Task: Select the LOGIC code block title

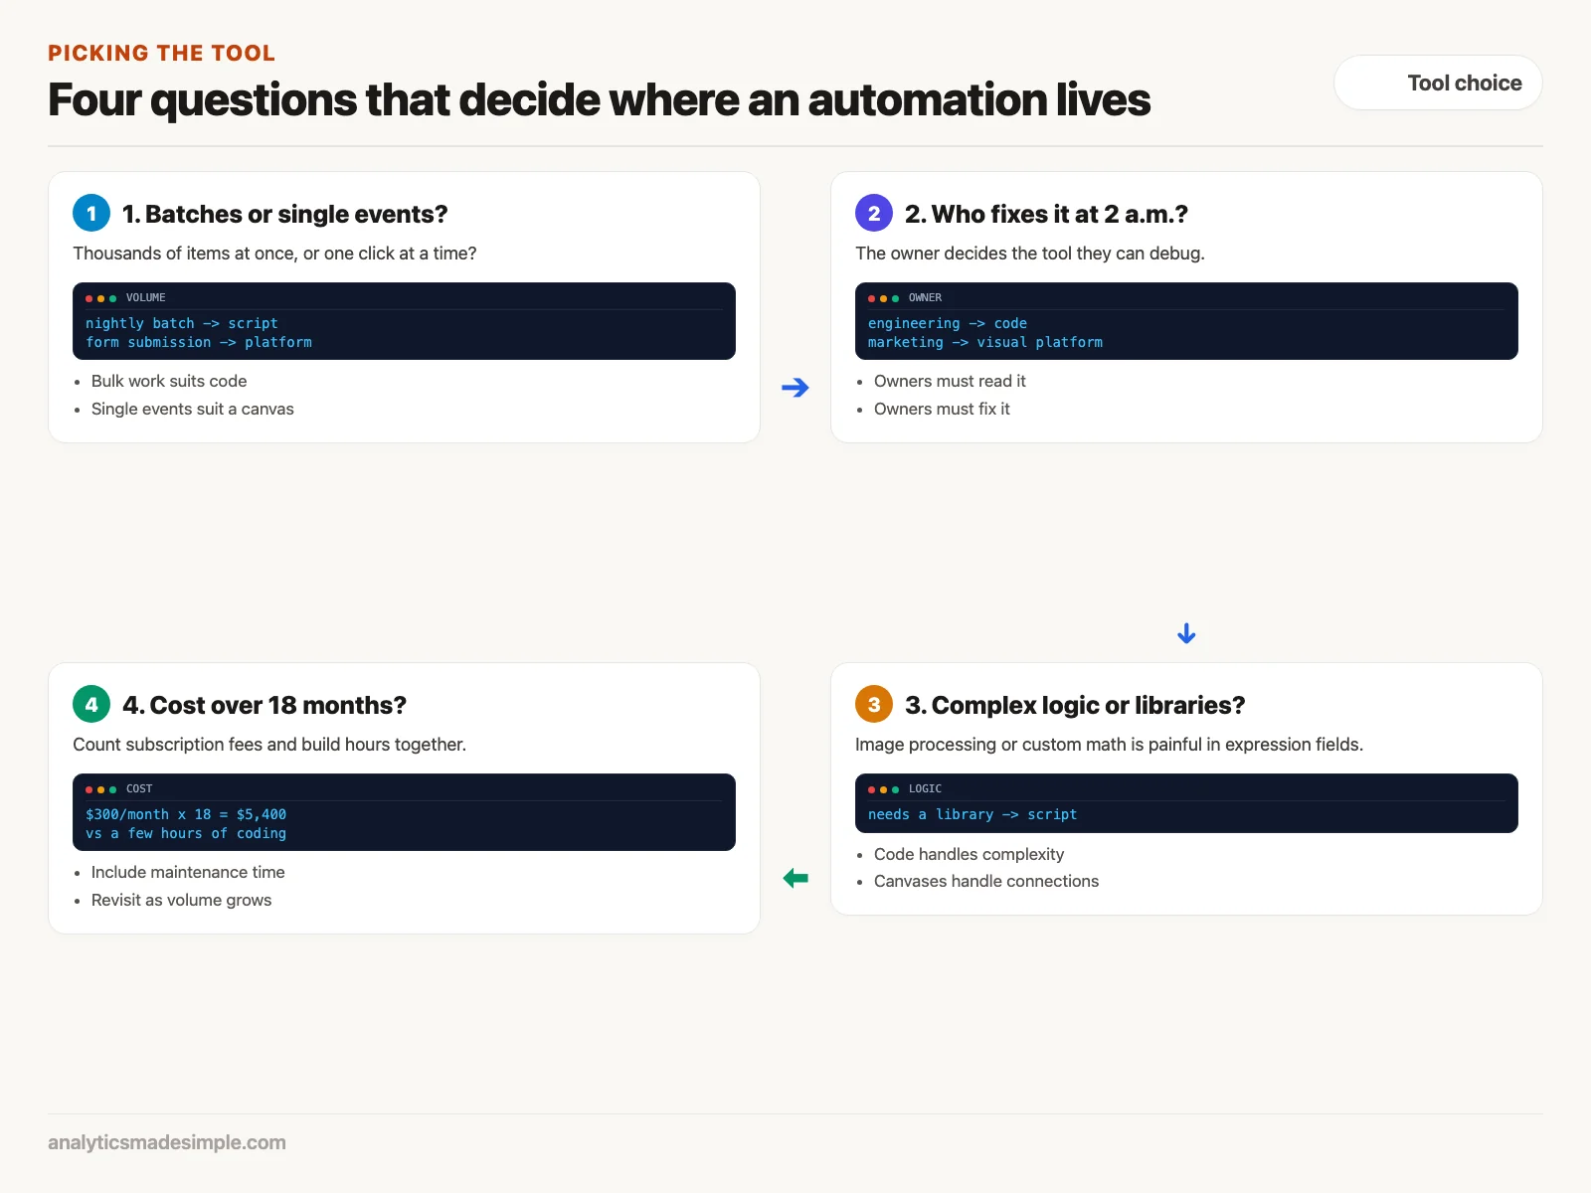Action: 925,788
